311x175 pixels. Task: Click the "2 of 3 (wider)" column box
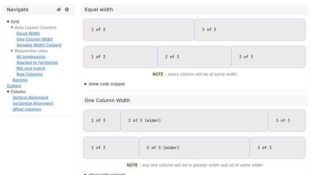pyautogui.click(x=194, y=121)
